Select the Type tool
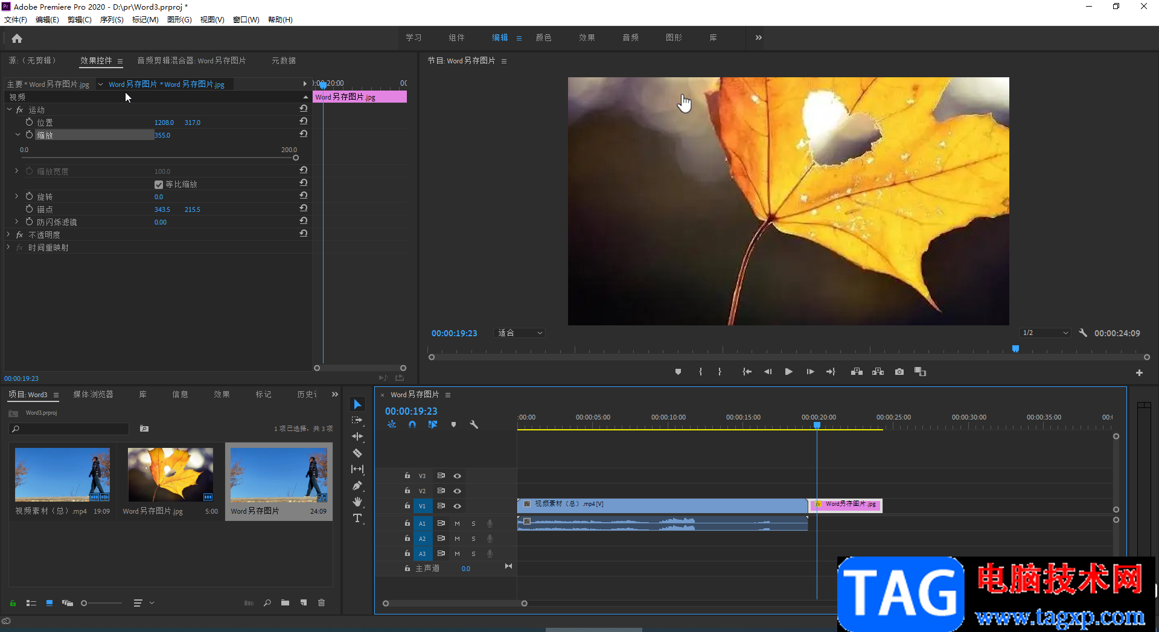1159x632 pixels. click(357, 518)
